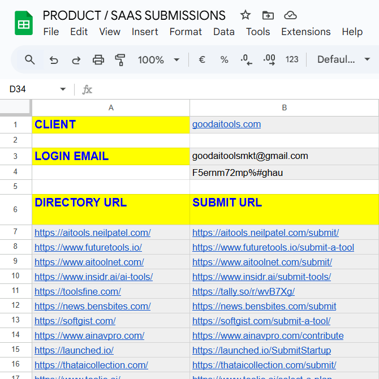The width and height of the screenshot is (379, 379).
Task: Open the Edit menu
Action: 79,32
